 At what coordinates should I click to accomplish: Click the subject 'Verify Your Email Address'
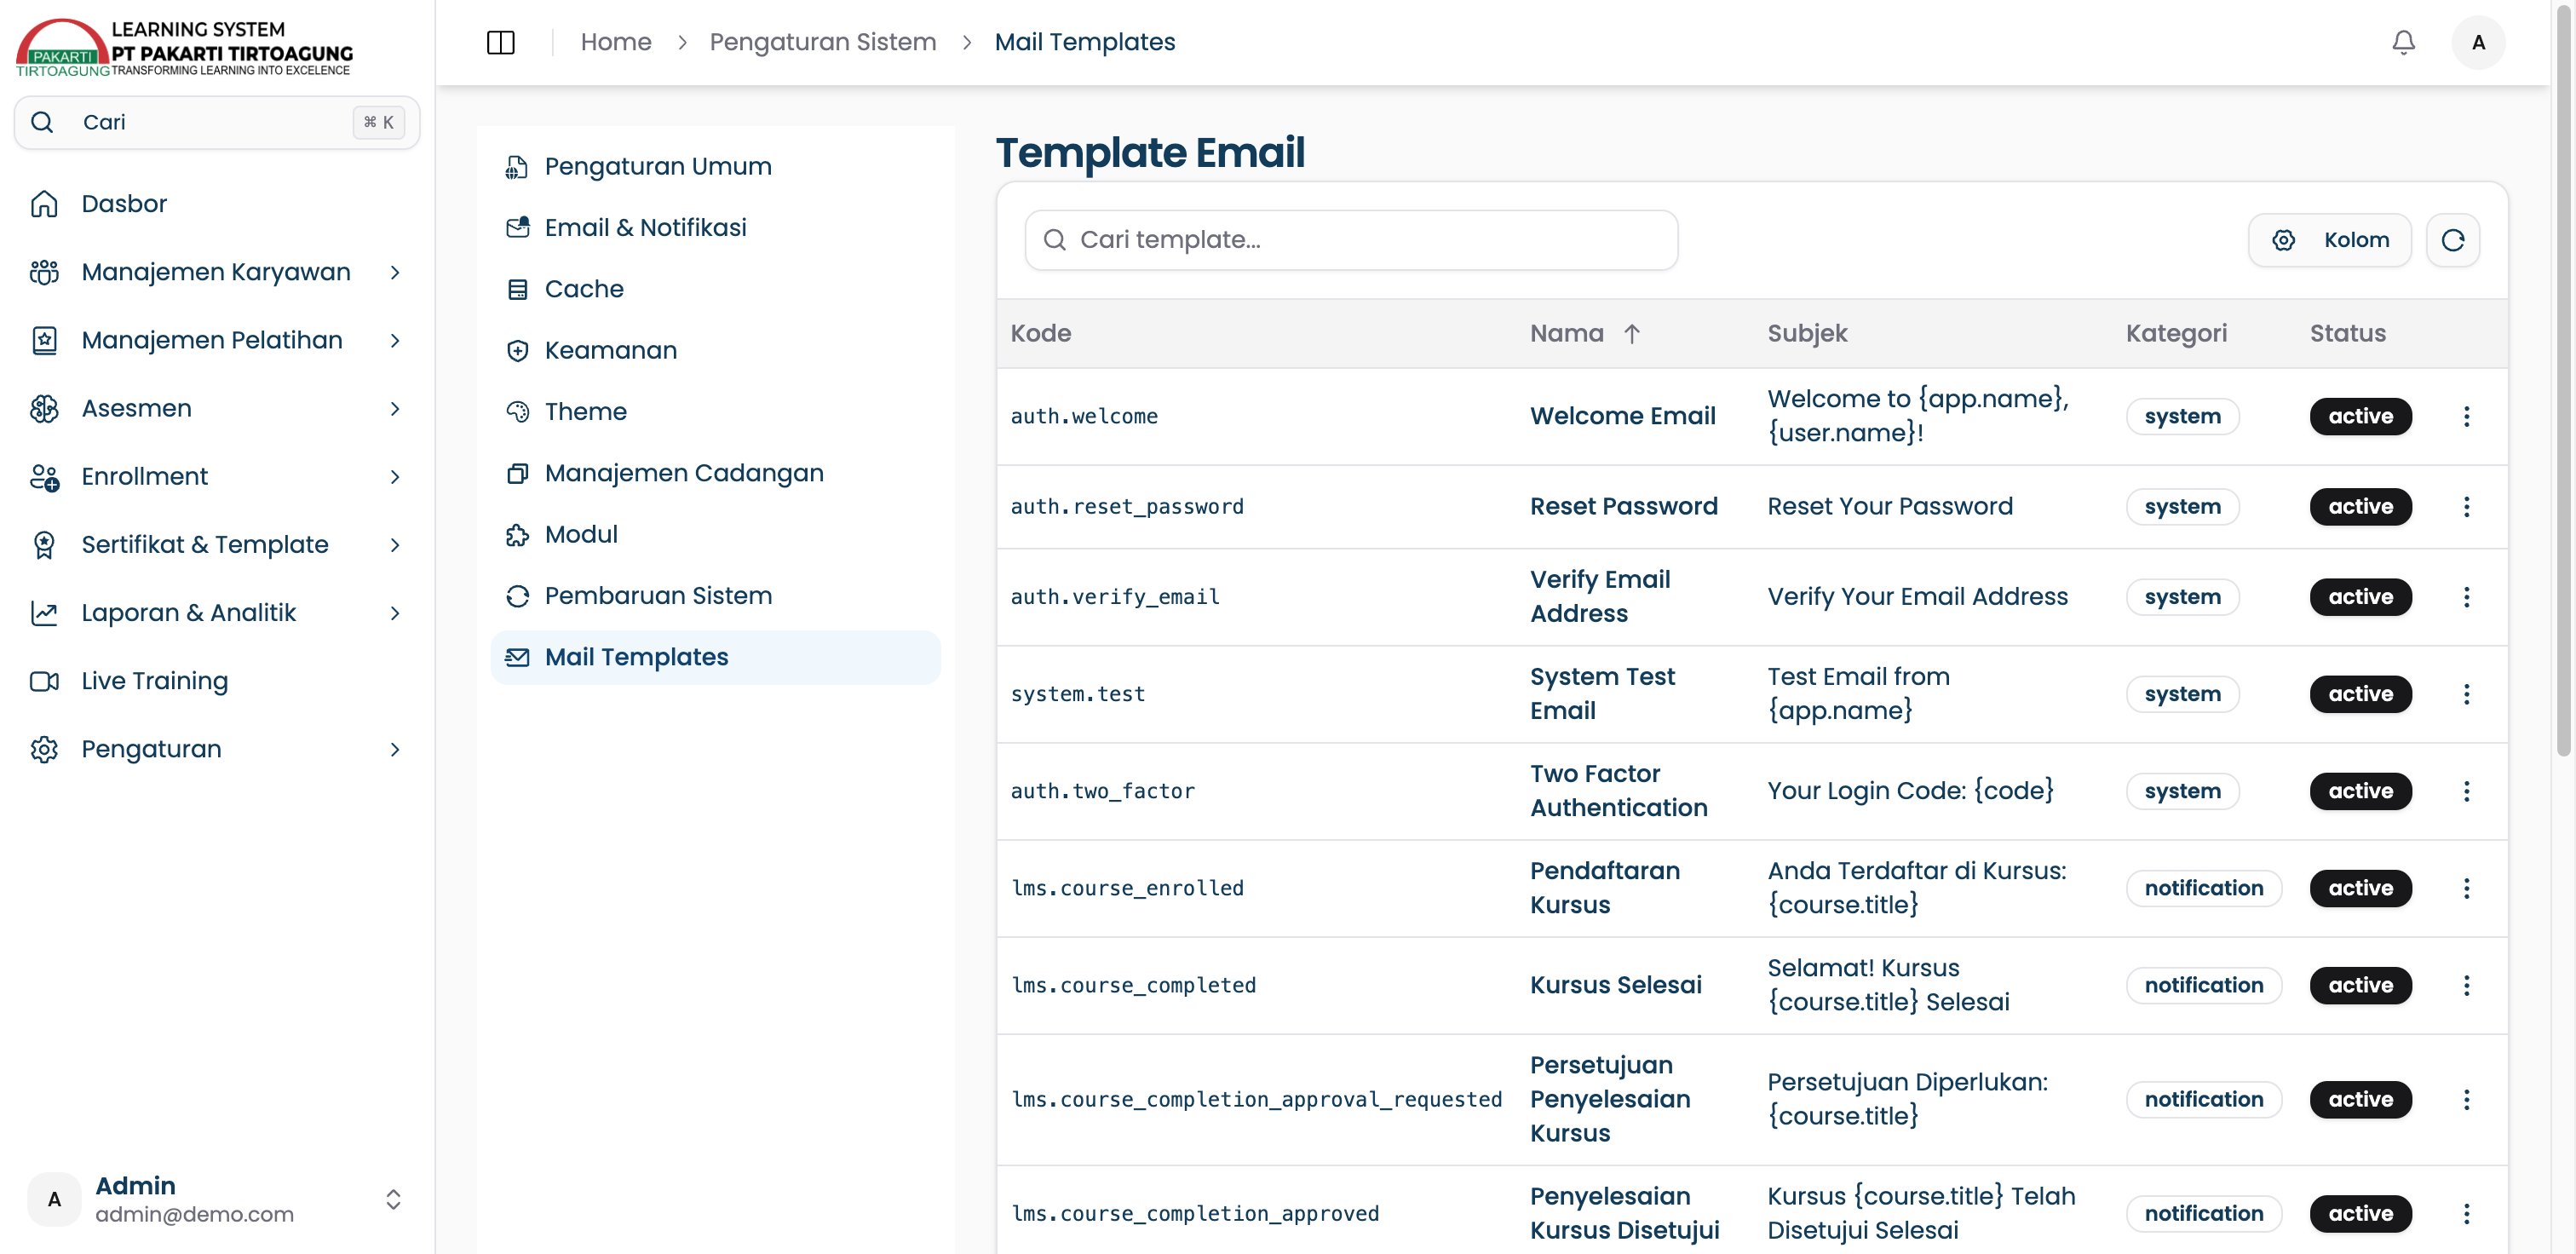coord(1917,597)
